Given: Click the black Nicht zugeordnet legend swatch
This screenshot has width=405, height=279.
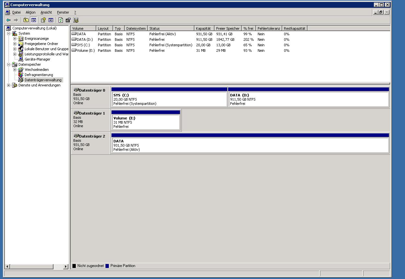Looking at the screenshot, I should pyautogui.click(x=74, y=266).
